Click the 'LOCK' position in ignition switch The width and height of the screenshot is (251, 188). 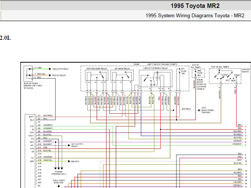click(224, 75)
